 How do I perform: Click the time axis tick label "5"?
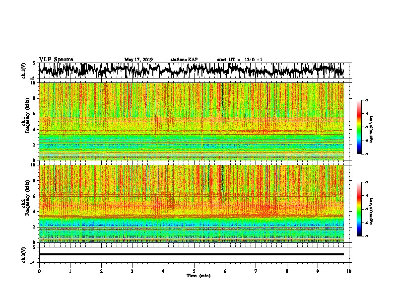194,271
